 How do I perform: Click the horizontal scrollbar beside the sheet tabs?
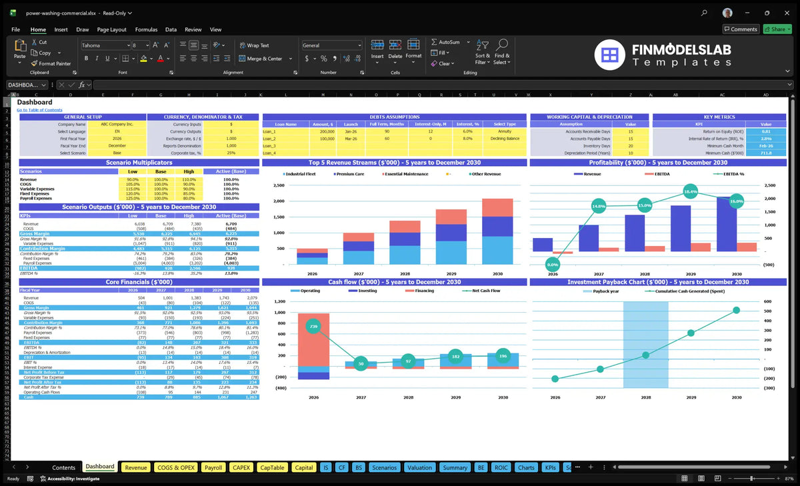click(x=693, y=467)
